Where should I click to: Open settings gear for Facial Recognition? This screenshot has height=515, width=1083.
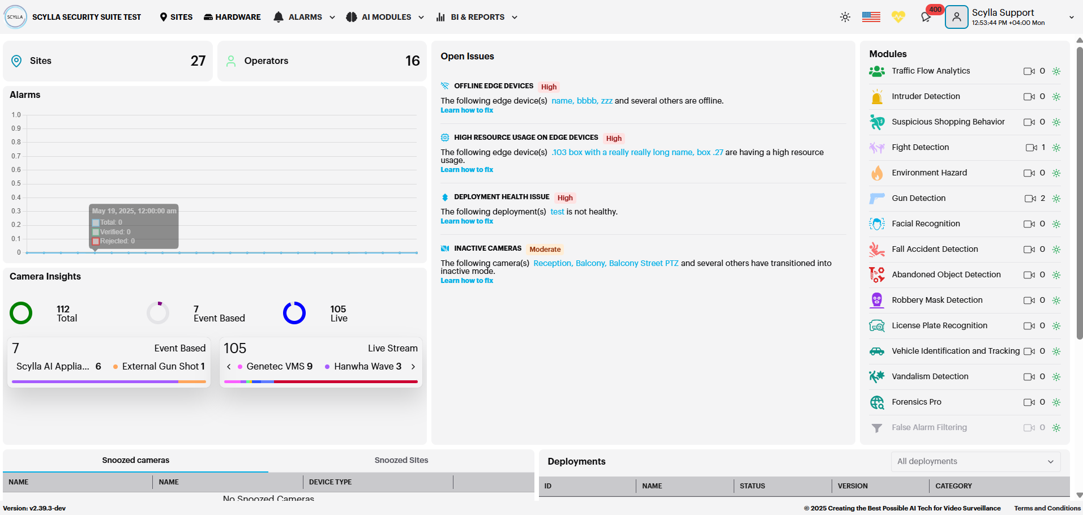click(1056, 224)
